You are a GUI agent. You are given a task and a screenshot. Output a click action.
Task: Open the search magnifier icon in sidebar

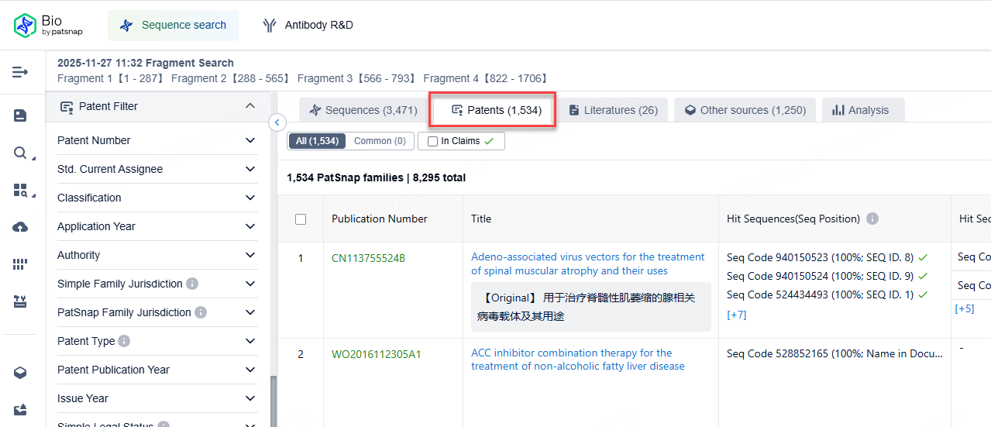20,153
